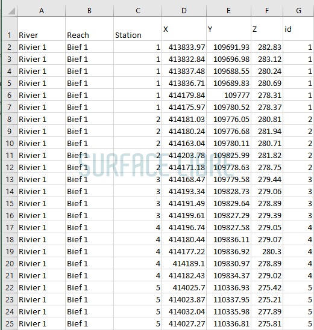Click cell containing 414025.7
This screenshot has height=330, width=314.
[x=184, y=287]
